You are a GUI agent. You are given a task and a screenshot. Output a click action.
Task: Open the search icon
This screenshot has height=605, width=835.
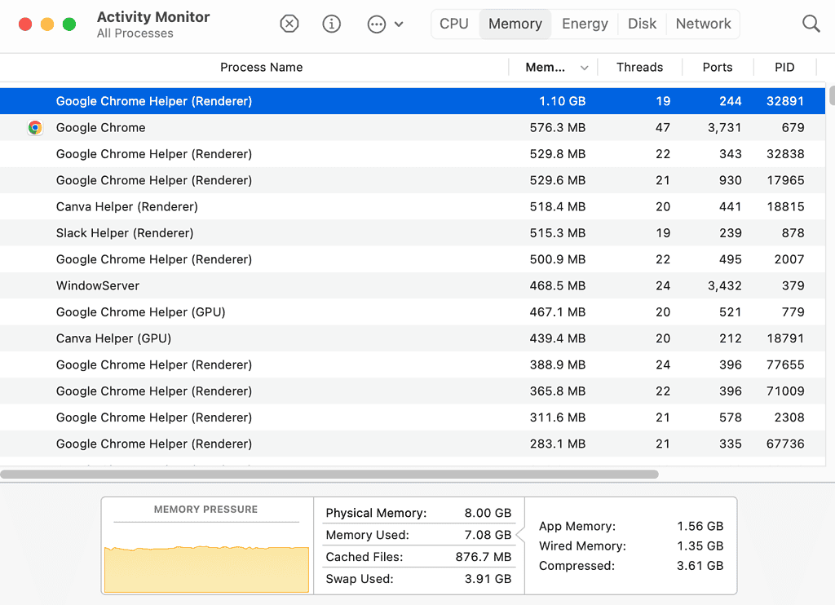point(811,24)
